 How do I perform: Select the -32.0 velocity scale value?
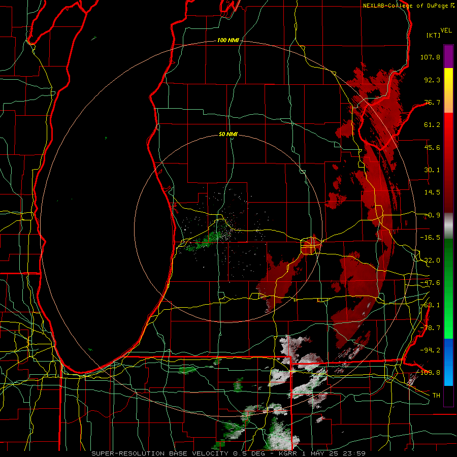coord(430,260)
